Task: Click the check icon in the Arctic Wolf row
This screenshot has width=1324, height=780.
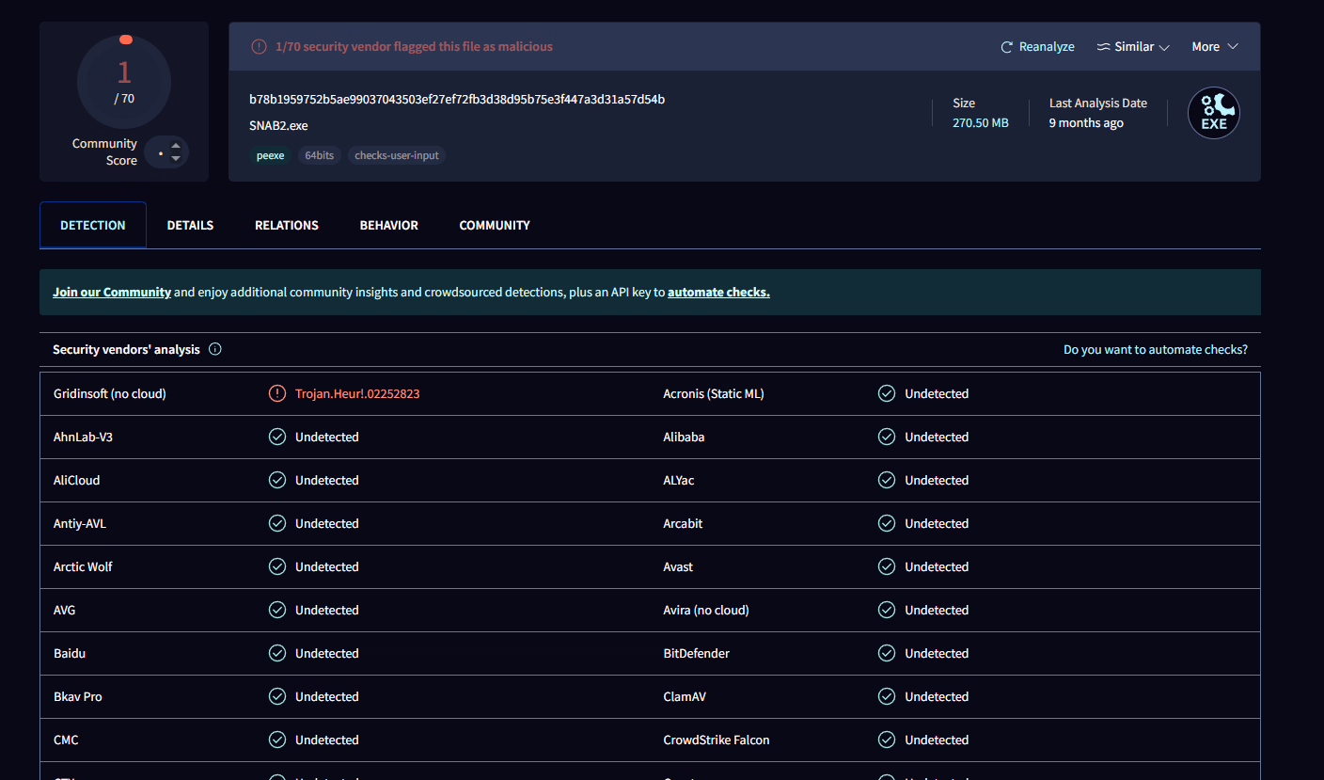Action: point(277,566)
